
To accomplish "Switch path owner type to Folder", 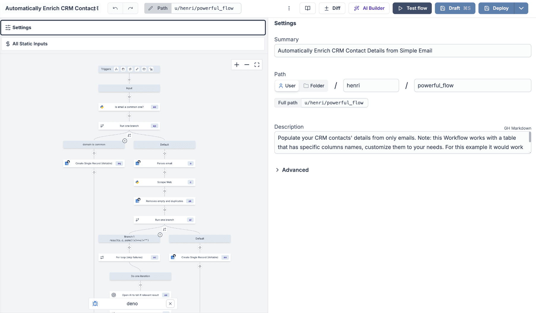I will click(x=314, y=86).
